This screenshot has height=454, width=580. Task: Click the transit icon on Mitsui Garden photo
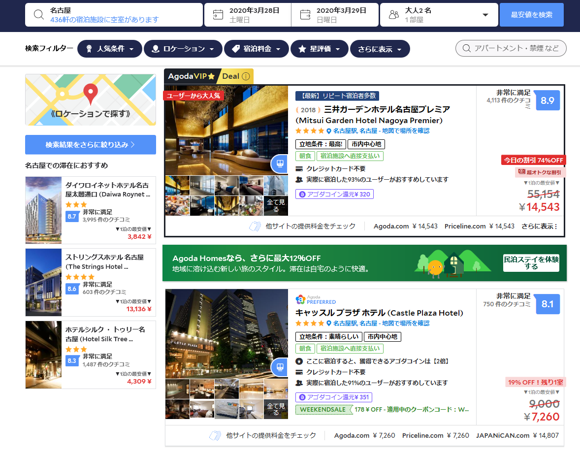click(280, 163)
